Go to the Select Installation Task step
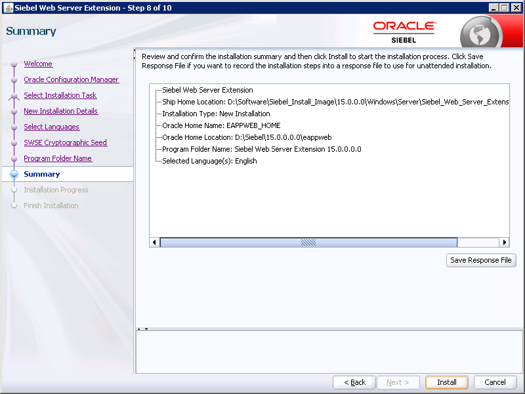The image size is (525, 394). pos(60,95)
